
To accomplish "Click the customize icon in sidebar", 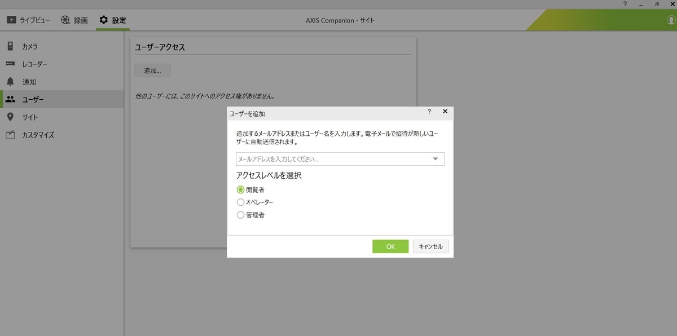I will pyautogui.click(x=10, y=135).
